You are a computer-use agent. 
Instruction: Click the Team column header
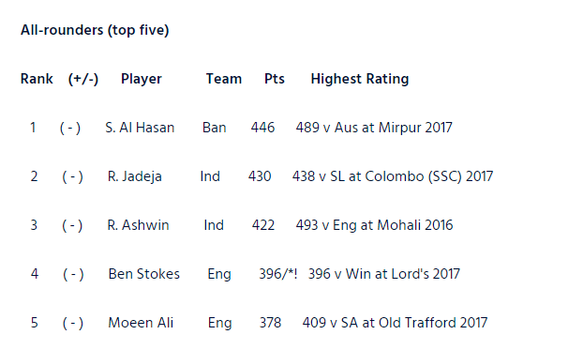point(224,79)
